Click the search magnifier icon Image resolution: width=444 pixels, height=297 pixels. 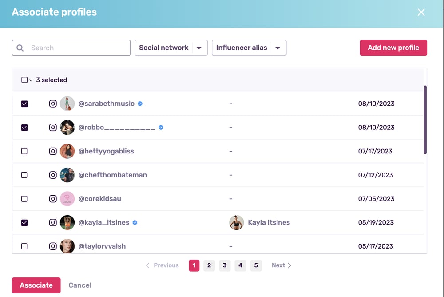(20, 48)
